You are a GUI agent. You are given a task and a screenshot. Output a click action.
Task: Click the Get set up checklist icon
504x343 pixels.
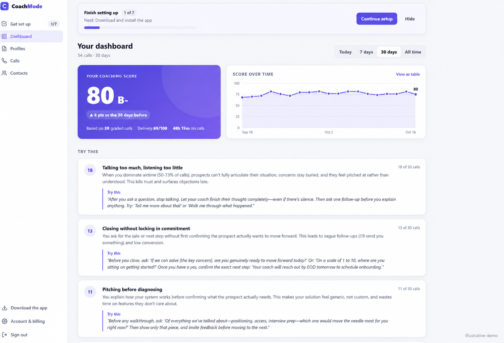(4, 24)
